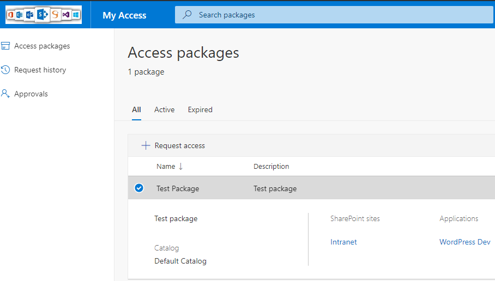Viewport: 495px width, 281px height.
Task: Click the Windows logo in the banner image
Action: (76, 15)
